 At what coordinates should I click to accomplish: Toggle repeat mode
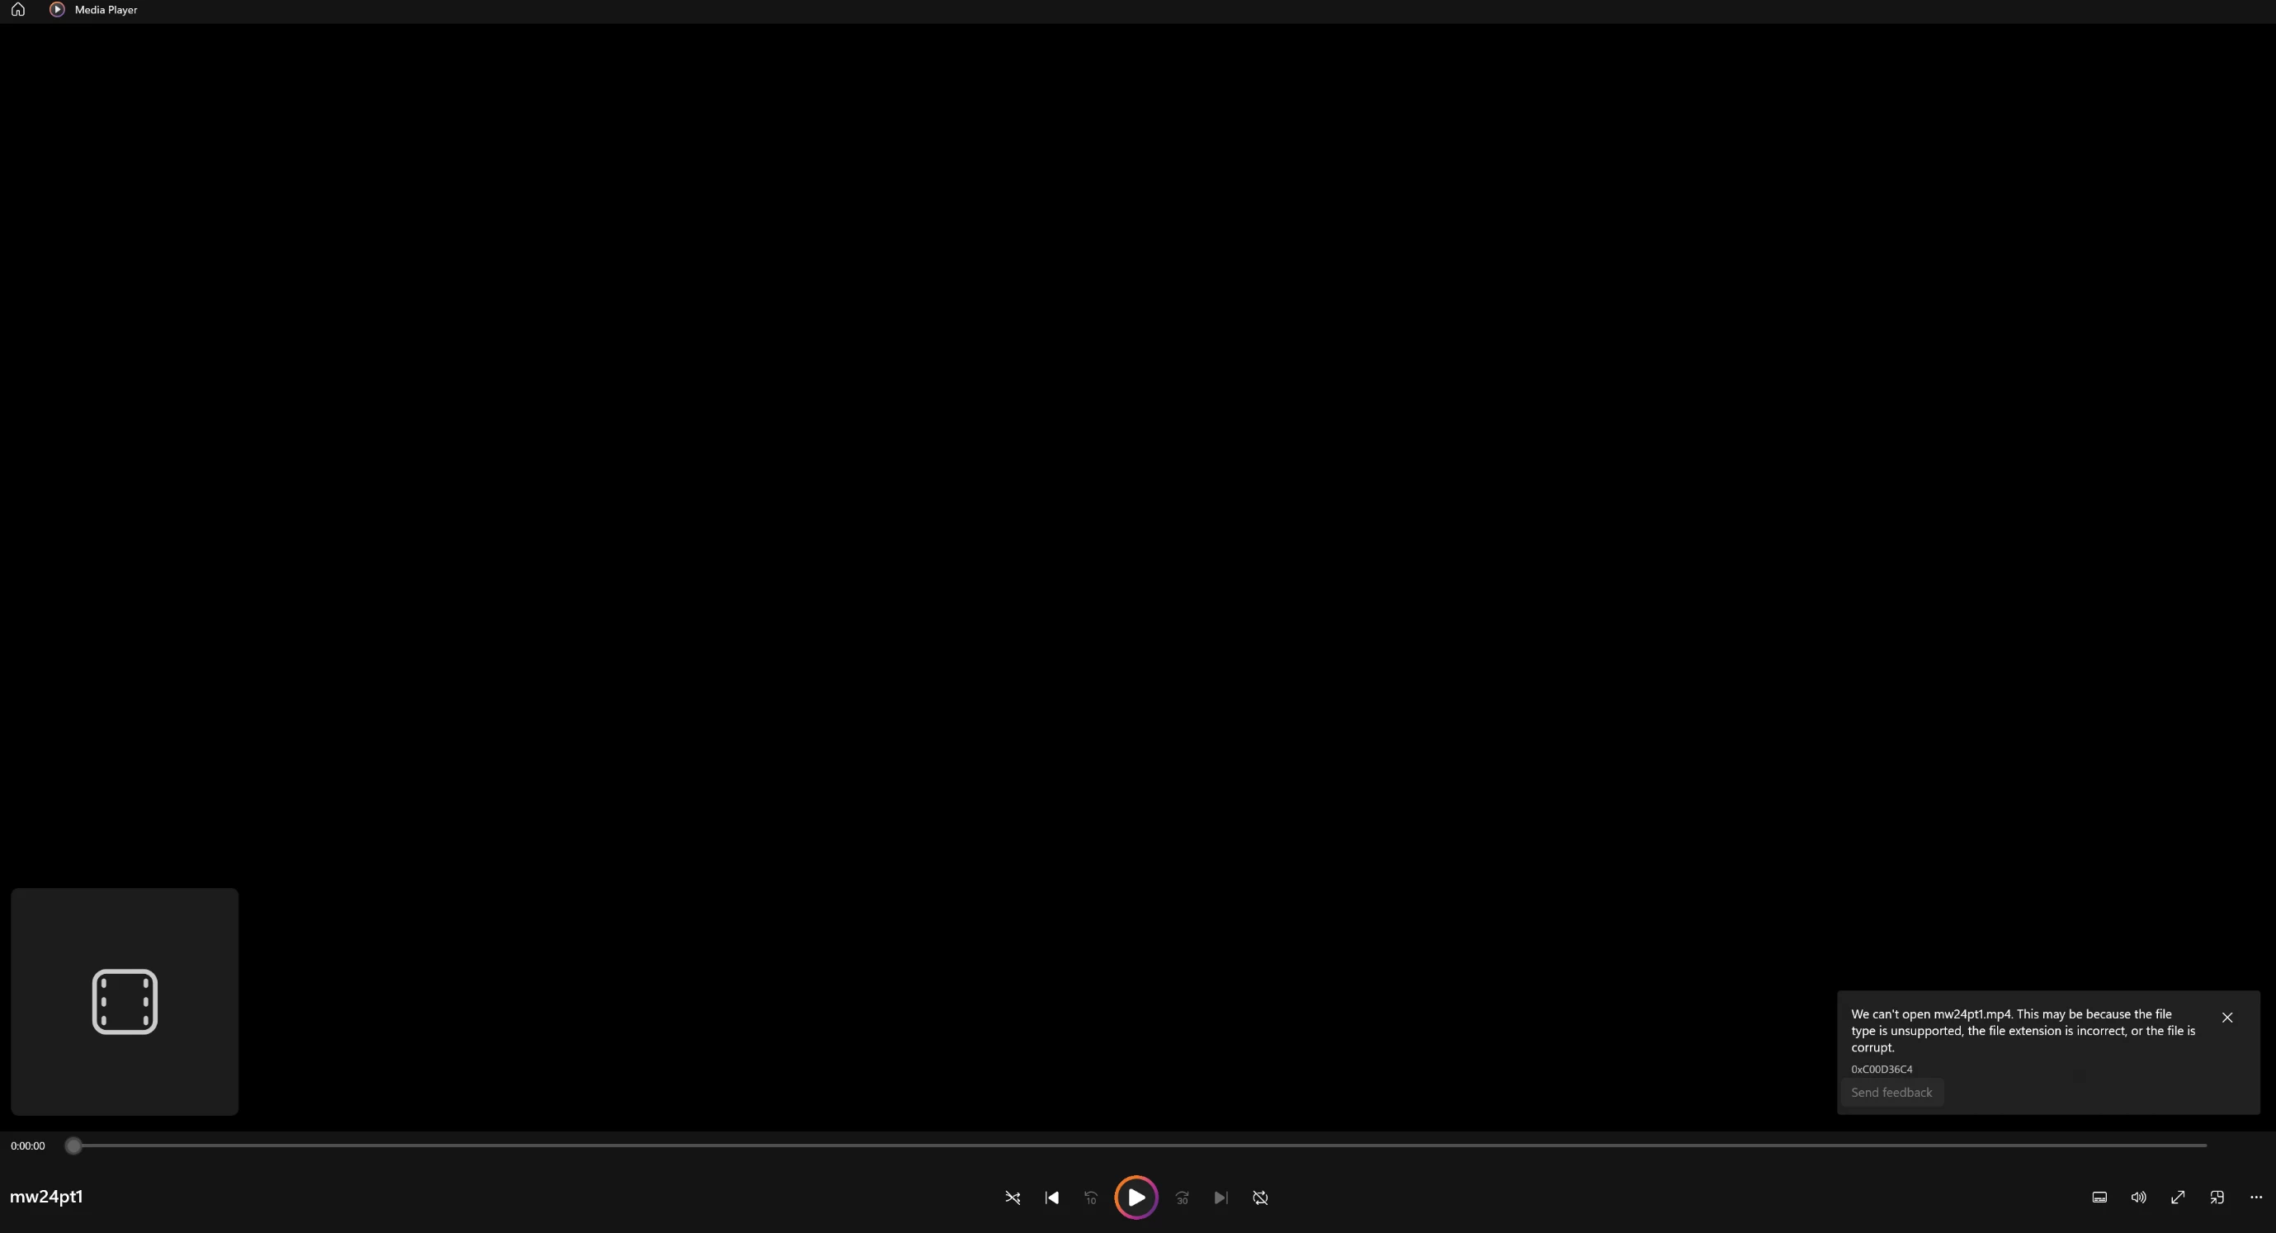click(x=1261, y=1198)
